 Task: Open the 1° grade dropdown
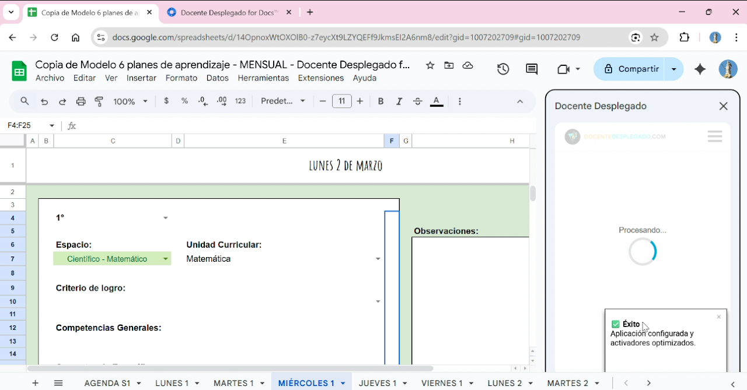point(166,218)
